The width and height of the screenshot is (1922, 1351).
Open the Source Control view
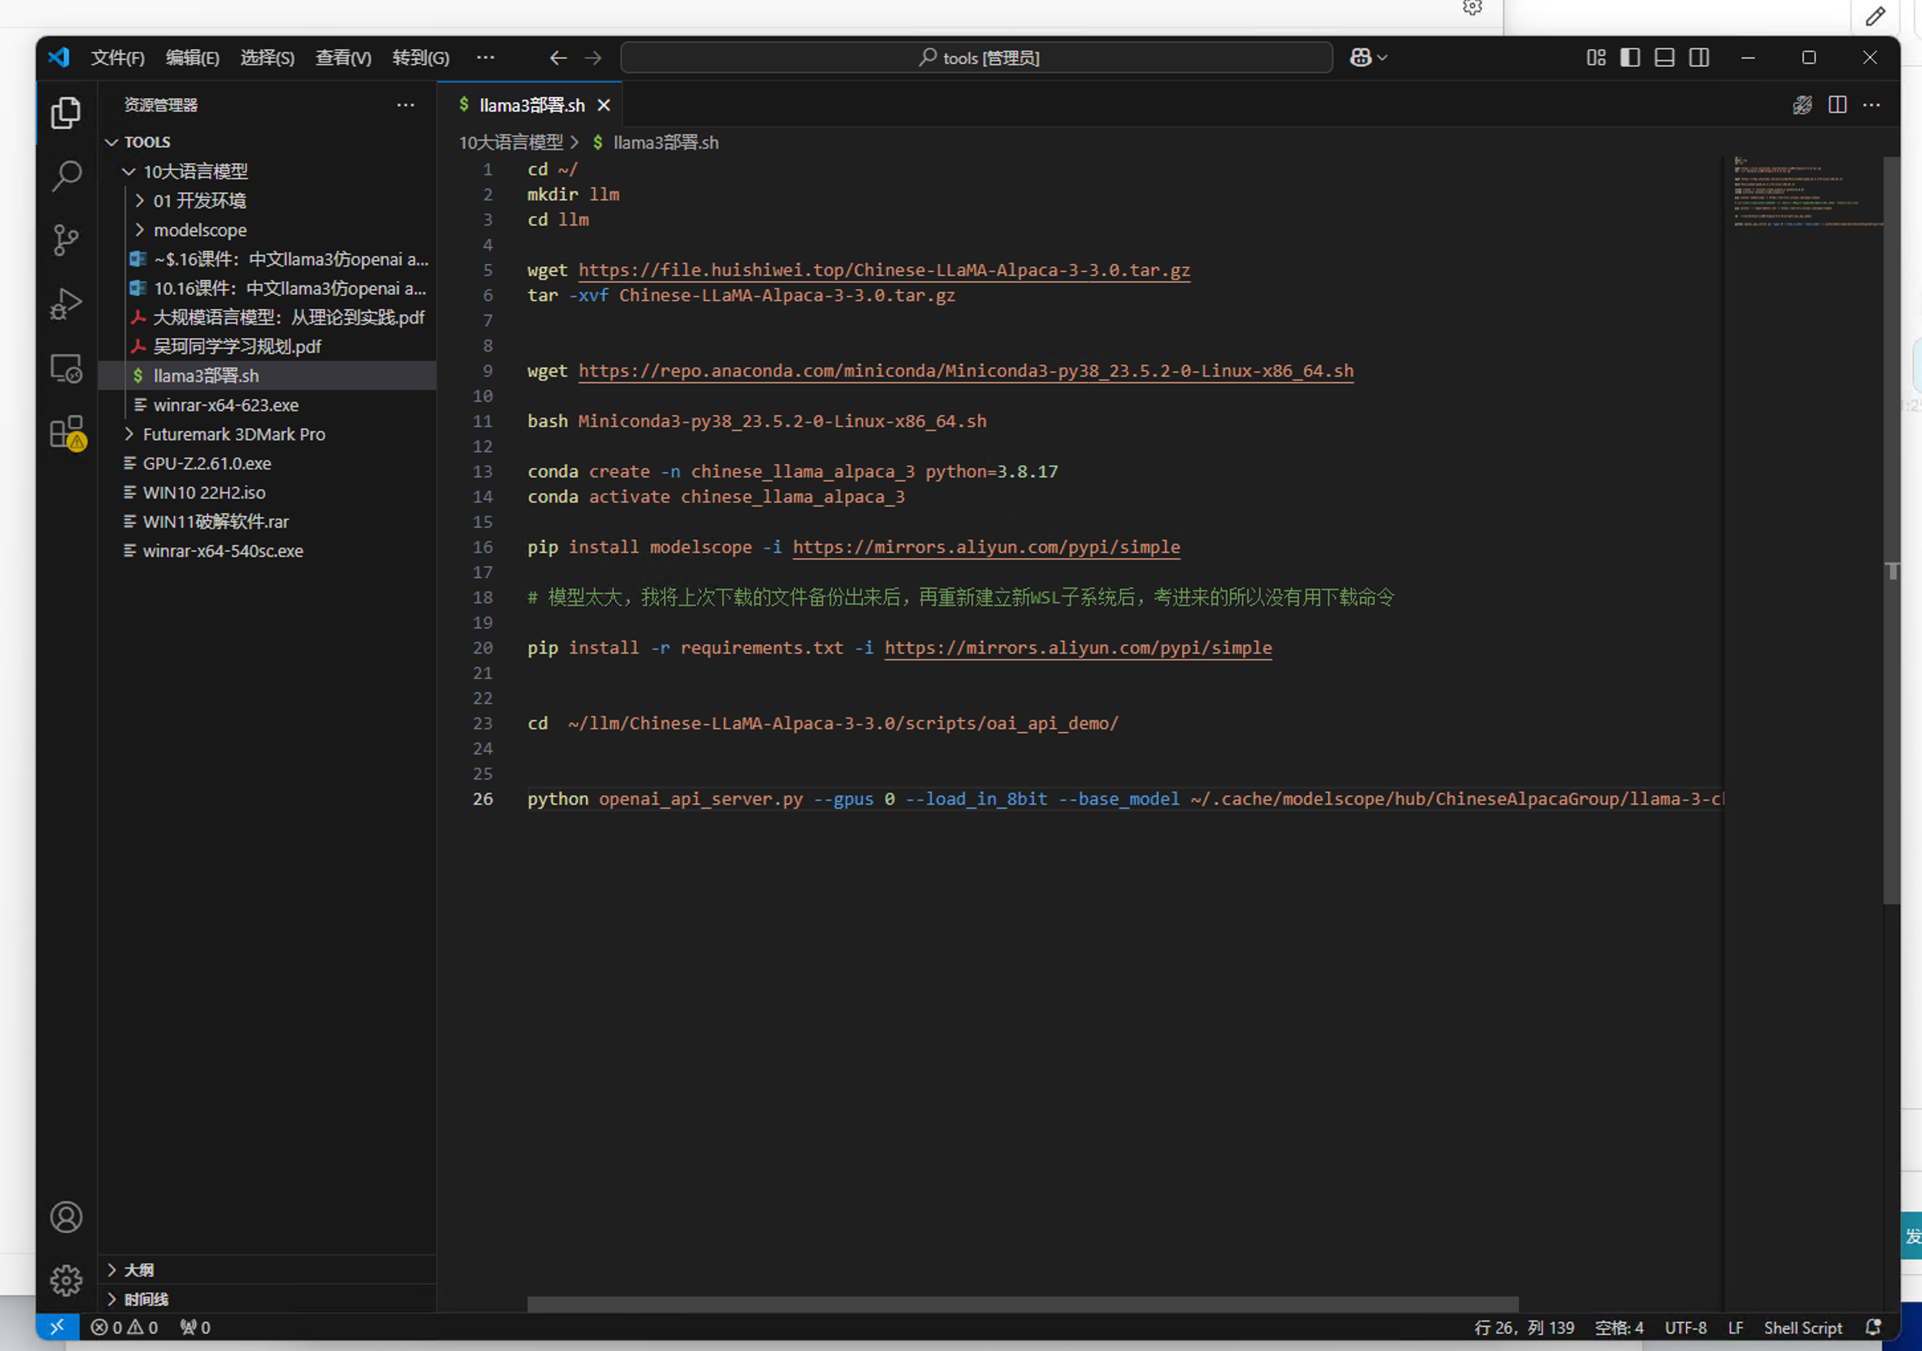66,240
